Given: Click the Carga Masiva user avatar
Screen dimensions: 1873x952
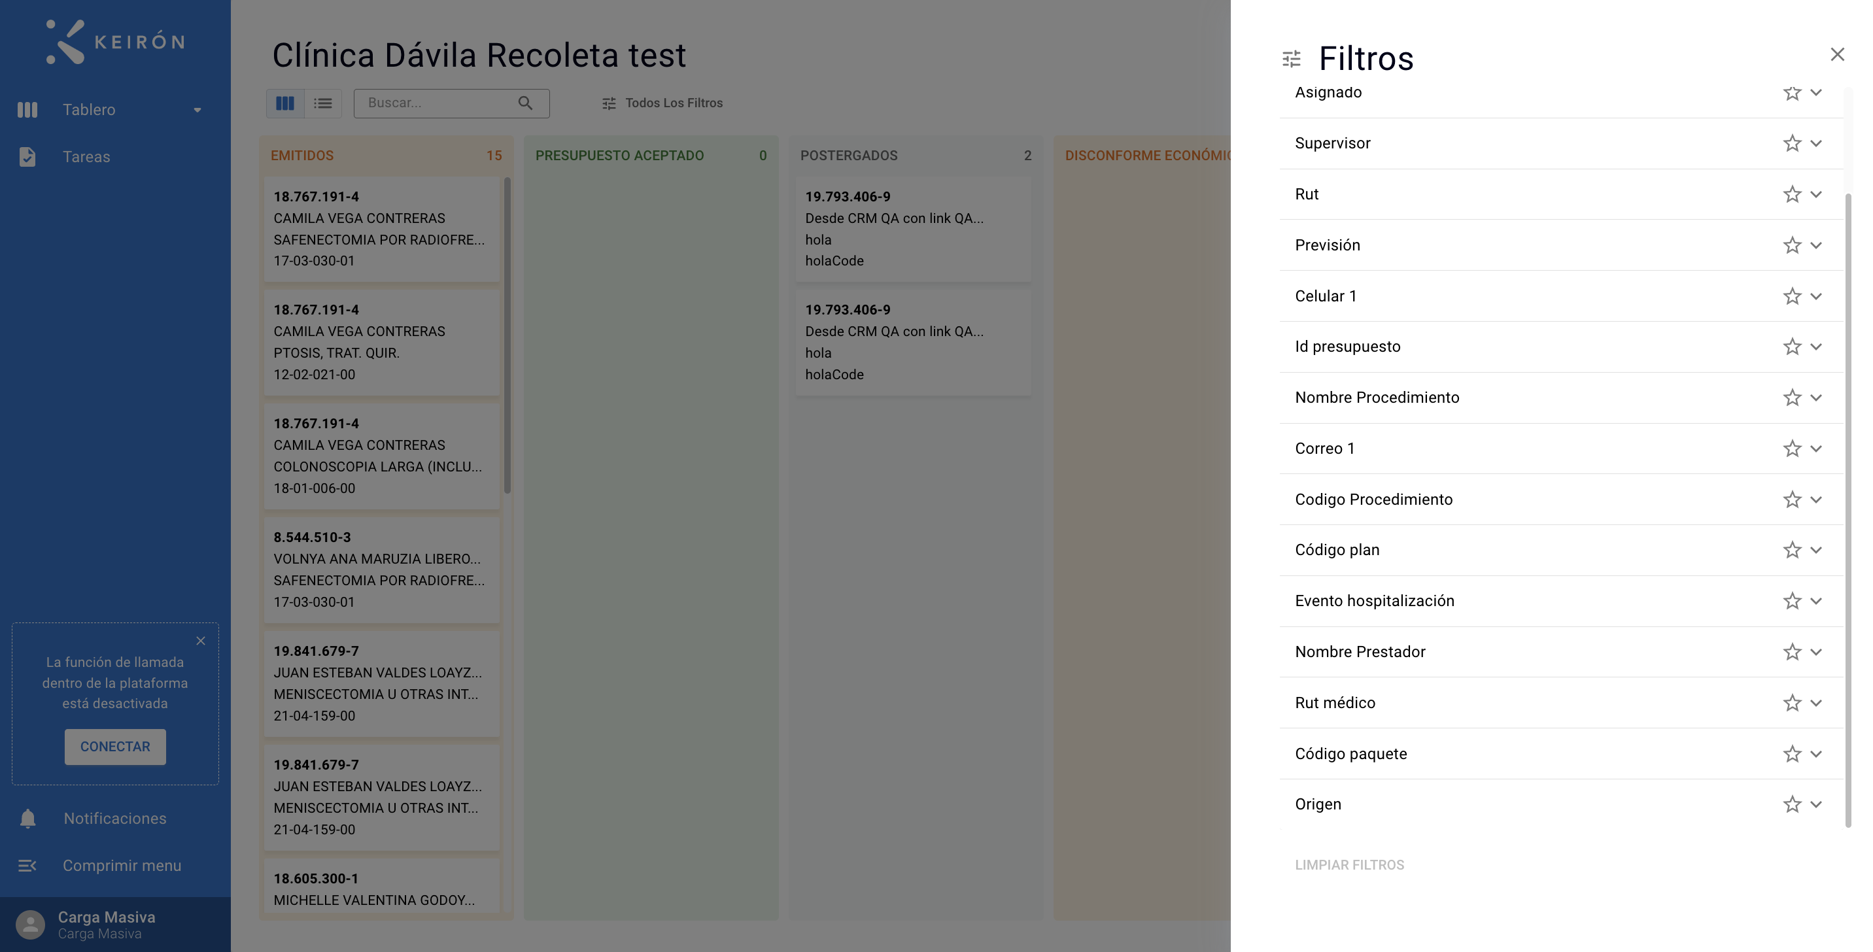Looking at the screenshot, I should pyautogui.click(x=30, y=925).
